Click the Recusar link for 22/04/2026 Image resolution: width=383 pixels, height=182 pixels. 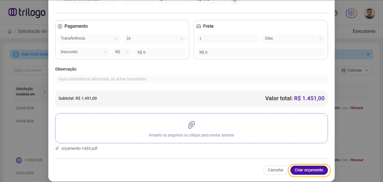[357, 108]
